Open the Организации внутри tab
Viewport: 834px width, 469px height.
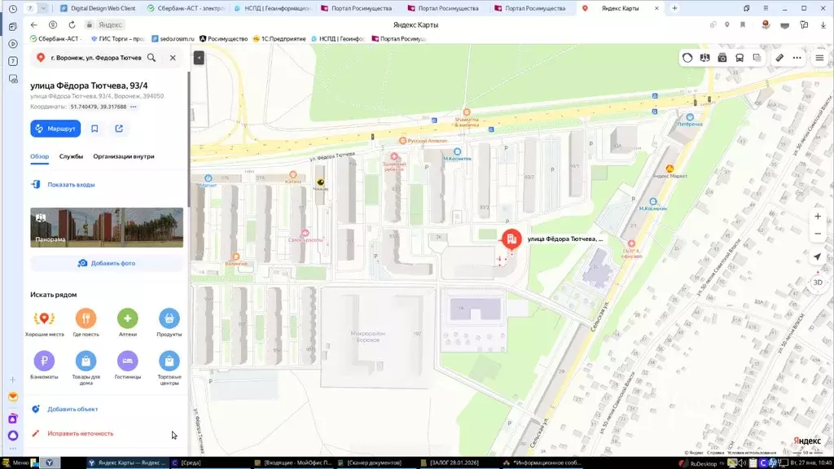point(123,156)
